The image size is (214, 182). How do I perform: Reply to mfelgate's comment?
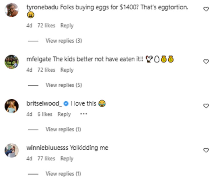click(x=67, y=70)
